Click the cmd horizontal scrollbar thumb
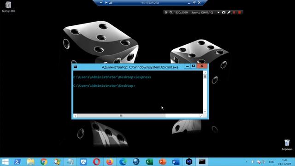This screenshot has height=166, width=295. pos(121,116)
